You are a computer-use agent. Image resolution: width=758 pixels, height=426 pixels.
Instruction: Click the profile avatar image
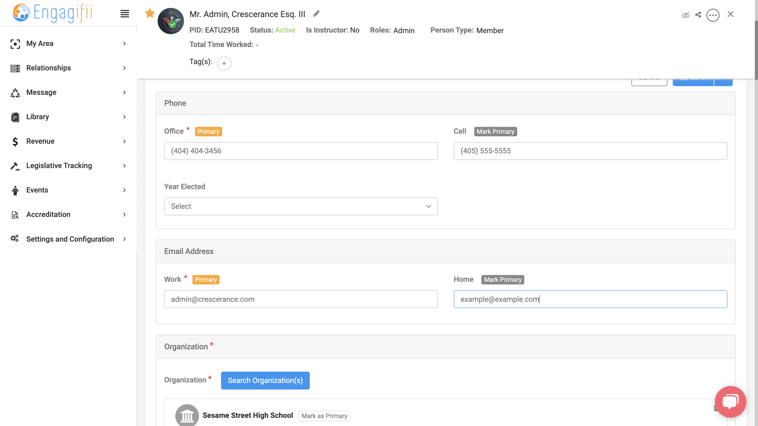tap(171, 21)
